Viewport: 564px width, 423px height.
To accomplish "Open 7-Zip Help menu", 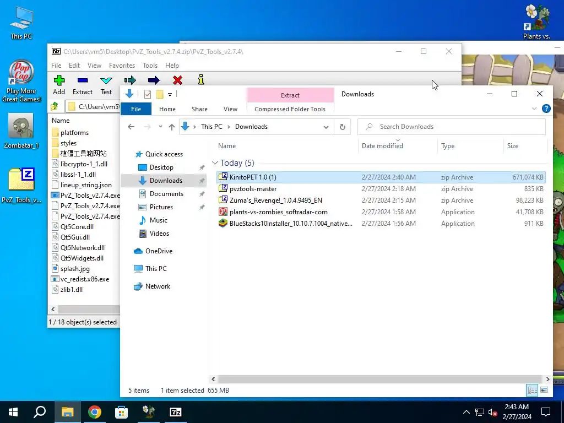I will tap(172, 66).
